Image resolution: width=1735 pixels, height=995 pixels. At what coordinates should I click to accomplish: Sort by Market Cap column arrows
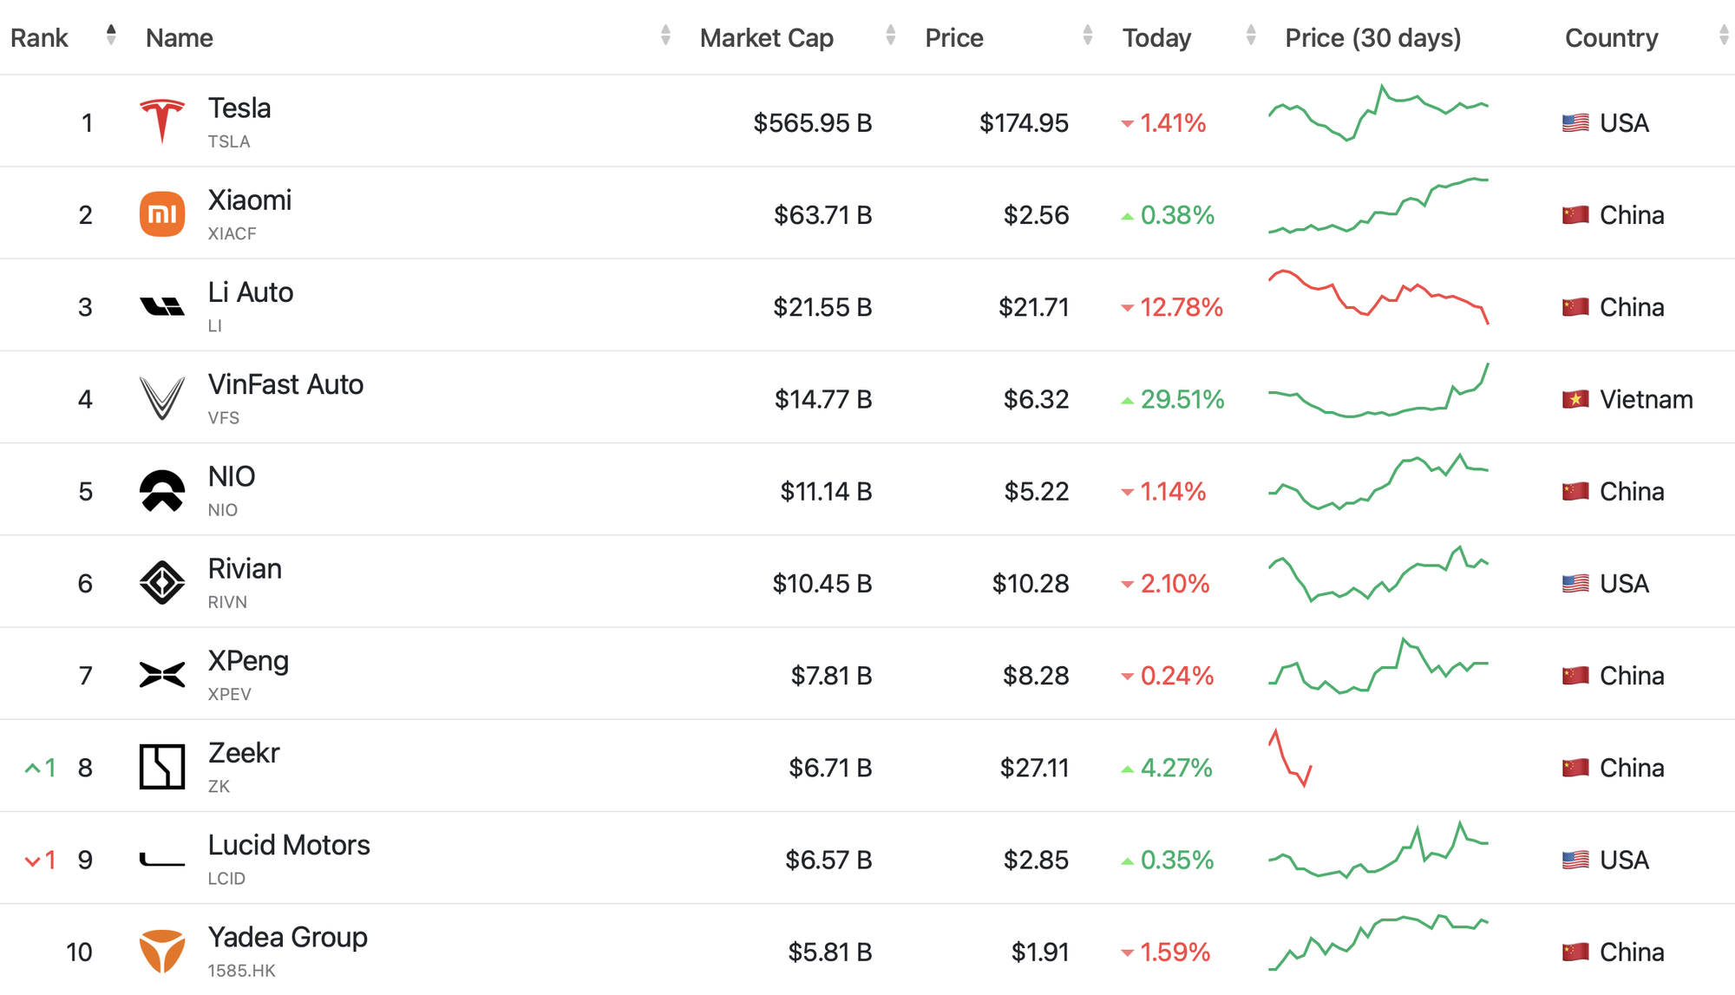(890, 36)
